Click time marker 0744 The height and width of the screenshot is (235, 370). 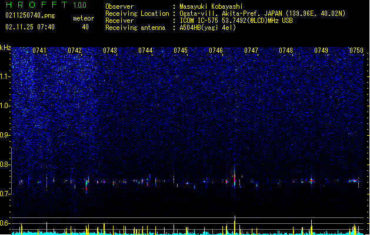click(x=145, y=51)
